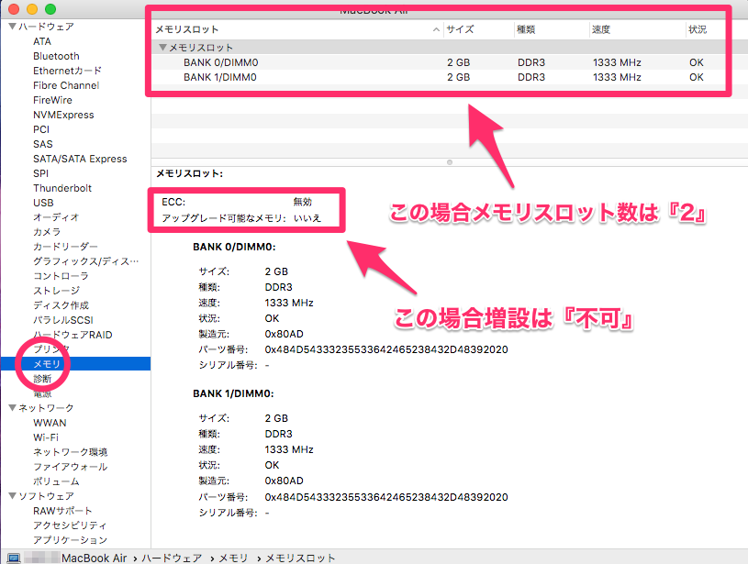The height and width of the screenshot is (564, 748).
Task: Select アクセシビリティ in the sidebar
Action: 70,525
